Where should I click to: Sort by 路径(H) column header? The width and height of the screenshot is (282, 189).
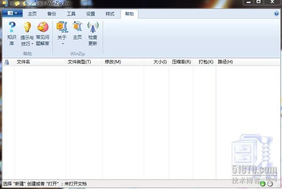coord(248,62)
